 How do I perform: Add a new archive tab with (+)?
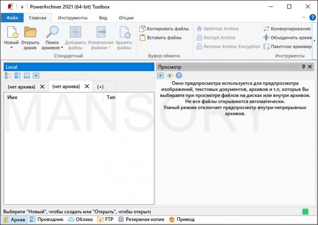[100, 86]
